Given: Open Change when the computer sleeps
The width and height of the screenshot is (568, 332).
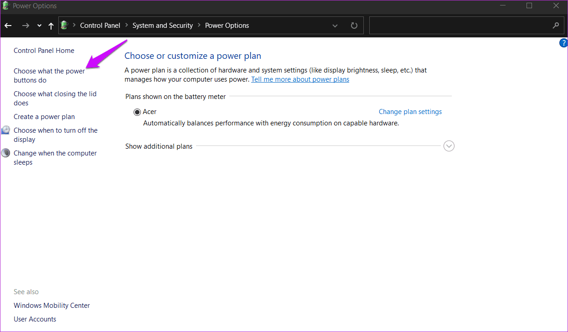Looking at the screenshot, I should pyautogui.click(x=55, y=158).
